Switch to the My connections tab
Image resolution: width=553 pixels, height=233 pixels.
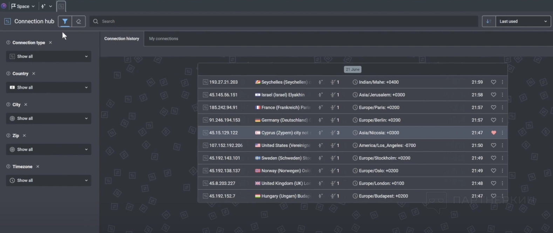tap(163, 39)
